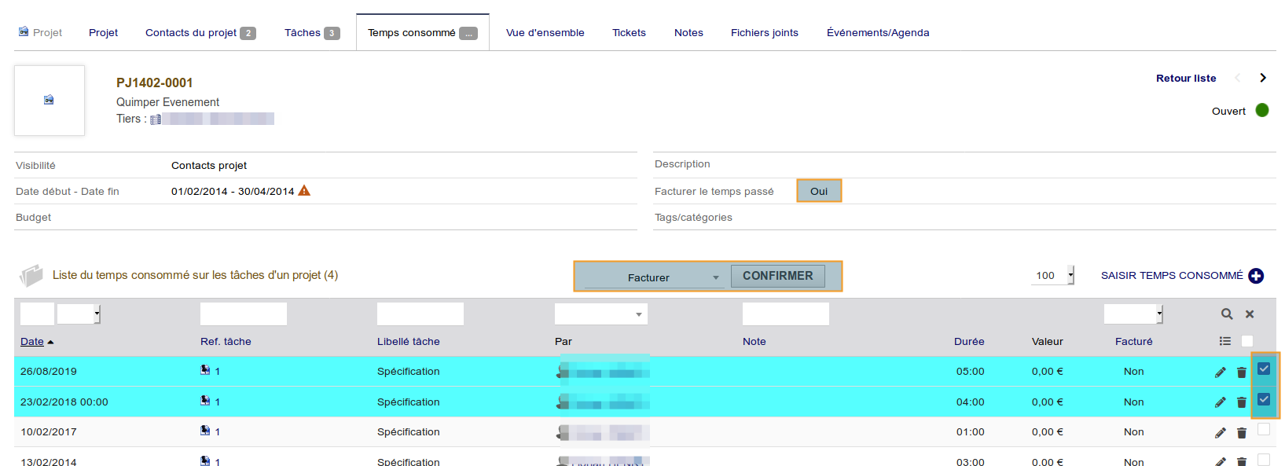
Task: Click the task icon in 10/02/2017 row
Action: pos(205,431)
